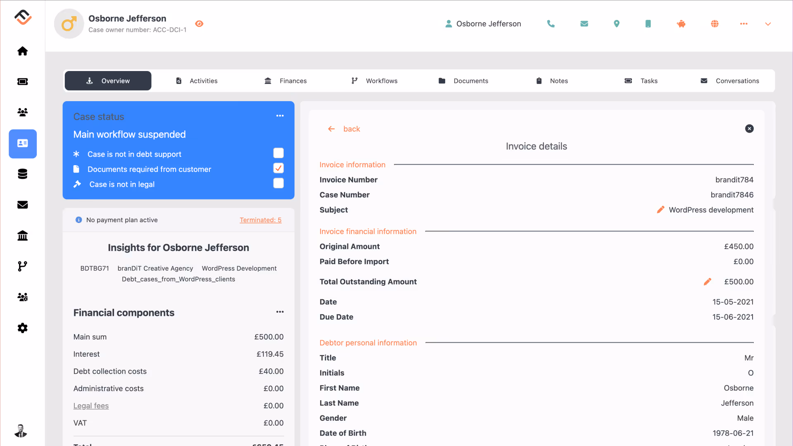The height and width of the screenshot is (446, 793).
Task: Uncheck 'Documents required from customer' checkbox
Action: pos(278,168)
